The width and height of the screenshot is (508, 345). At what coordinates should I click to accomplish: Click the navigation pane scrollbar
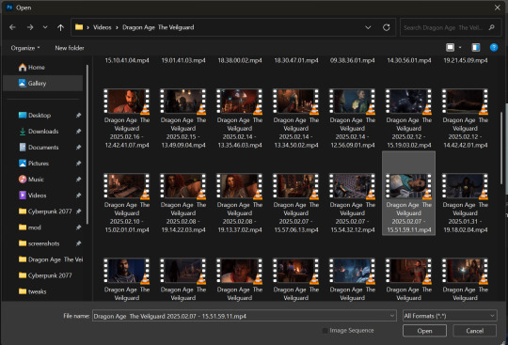click(x=87, y=145)
